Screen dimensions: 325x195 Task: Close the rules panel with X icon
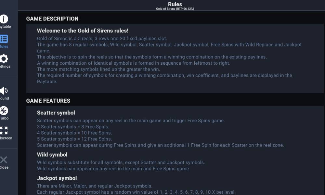click(x=4, y=160)
